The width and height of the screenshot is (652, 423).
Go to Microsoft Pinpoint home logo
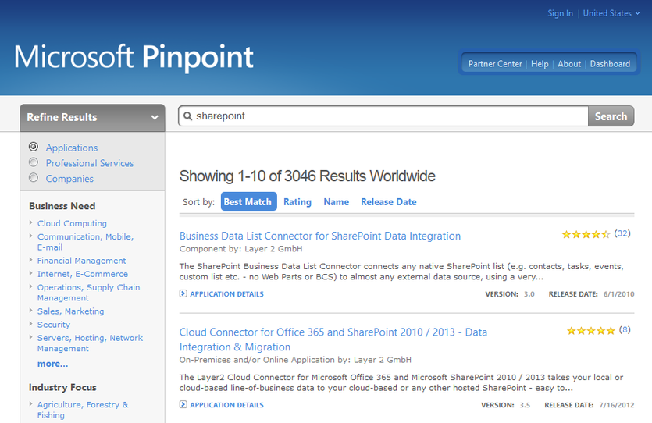coord(134,58)
